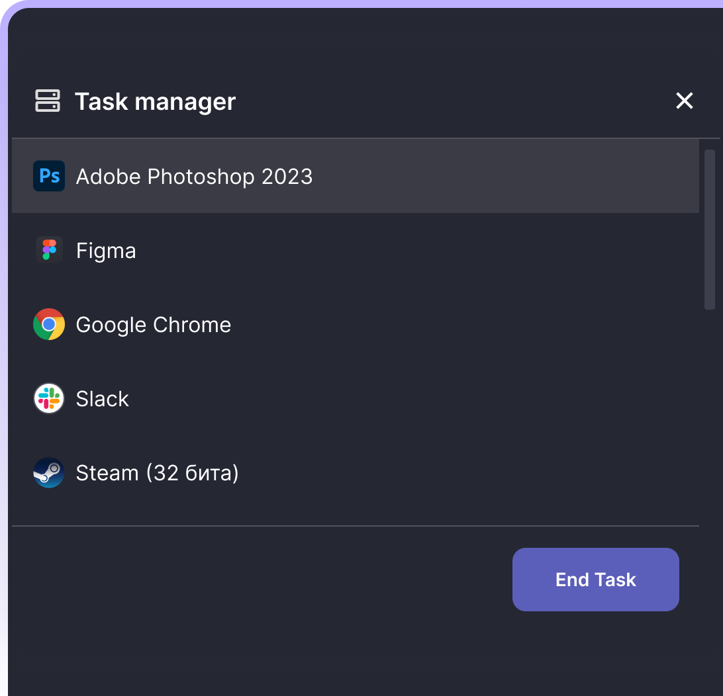Click the blank area left of End Task

coord(265,580)
